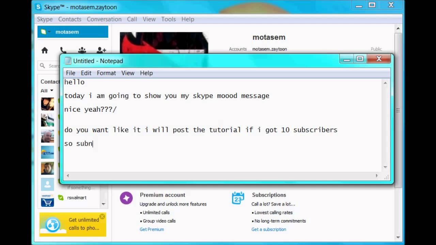Click rswalmart's green status icon
Screen dimensions: 436x245
coord(61,197)
